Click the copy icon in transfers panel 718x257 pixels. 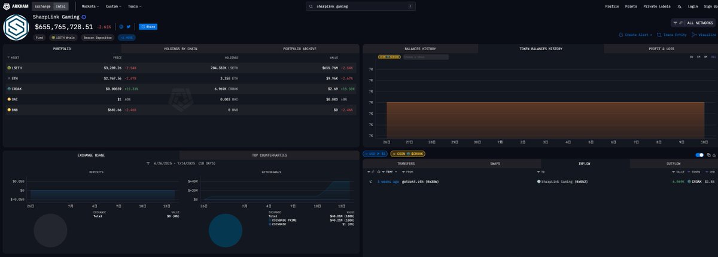click(x=709, y=155)
